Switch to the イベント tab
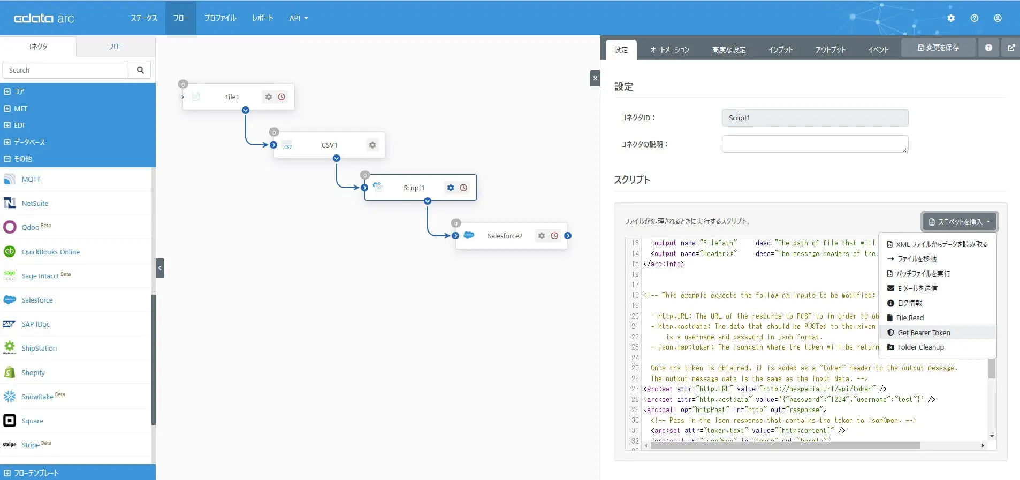 pyautogui.click(x=878, y=50)
